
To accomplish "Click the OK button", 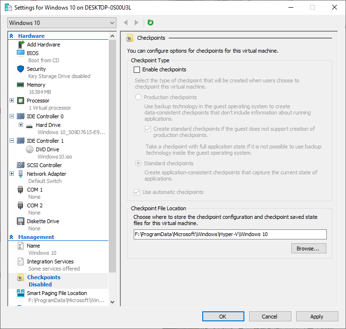I will [x=223, y=317].
